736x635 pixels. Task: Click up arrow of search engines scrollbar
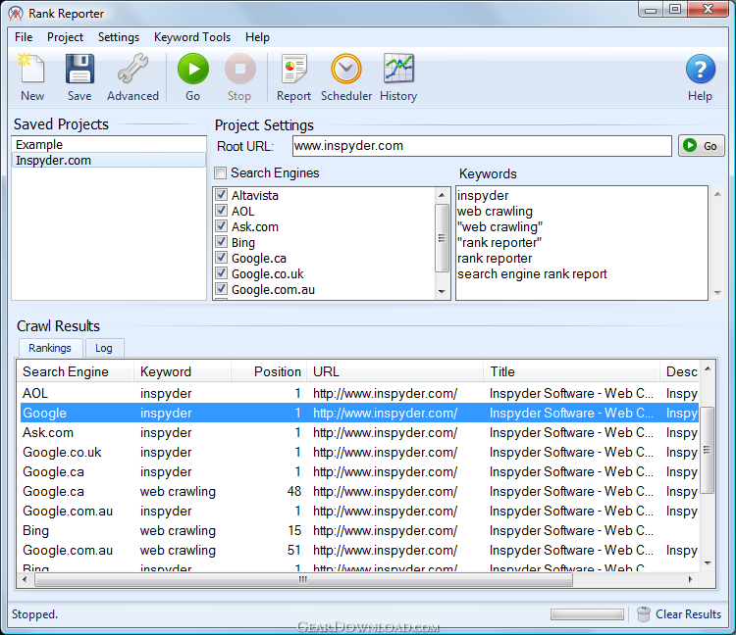point(442,195)
